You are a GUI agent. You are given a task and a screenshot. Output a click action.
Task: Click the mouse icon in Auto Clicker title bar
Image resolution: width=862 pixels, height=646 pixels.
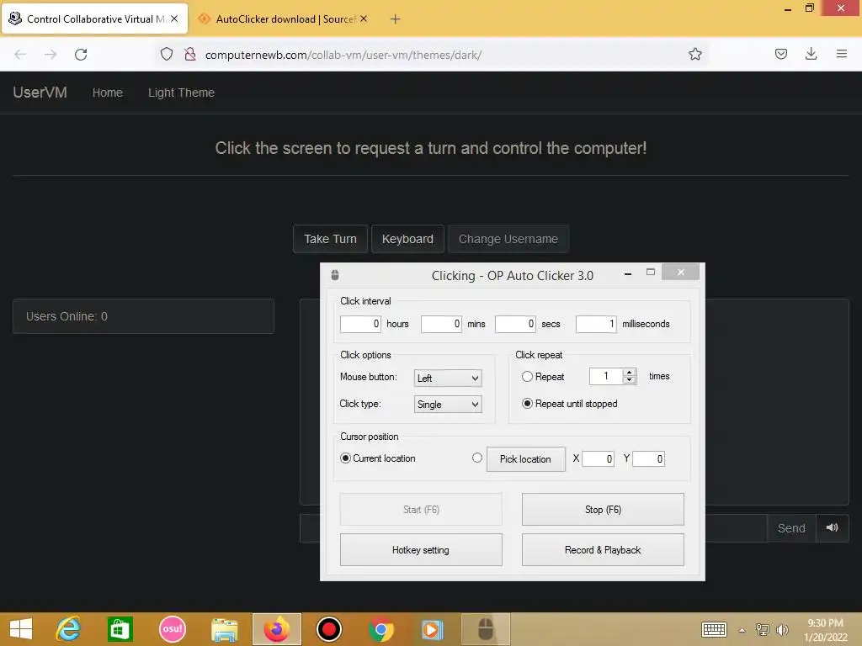[x=335, y=275]
